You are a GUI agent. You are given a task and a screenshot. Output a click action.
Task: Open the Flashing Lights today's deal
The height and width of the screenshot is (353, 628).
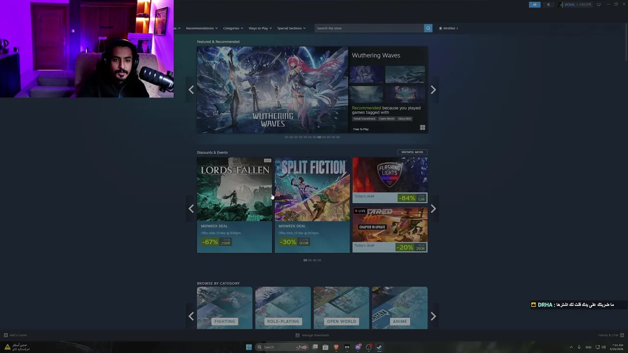coord(390,180)
